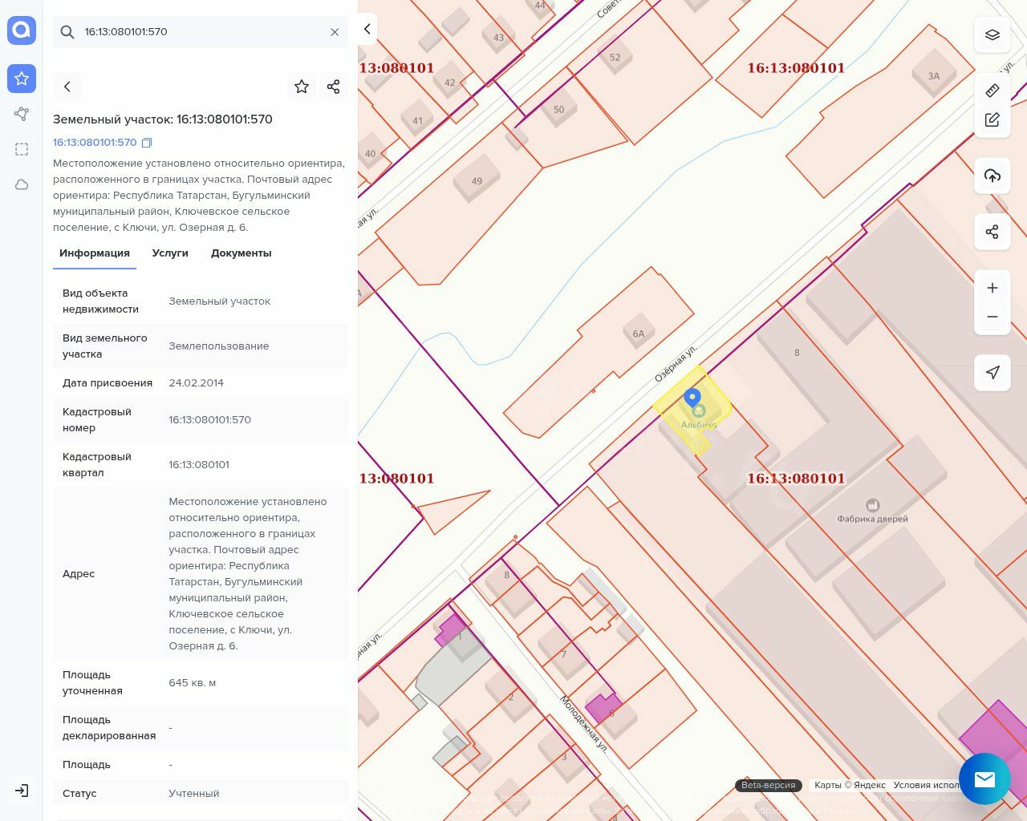
Task: Click the blue map pin on the parcel
Action: [692, 398]
